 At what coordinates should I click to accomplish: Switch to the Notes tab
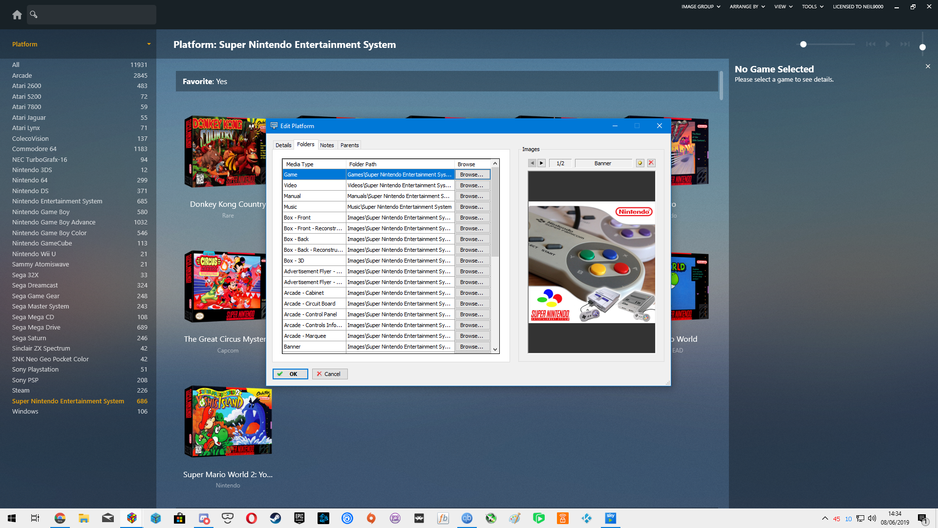pos(327,145)
